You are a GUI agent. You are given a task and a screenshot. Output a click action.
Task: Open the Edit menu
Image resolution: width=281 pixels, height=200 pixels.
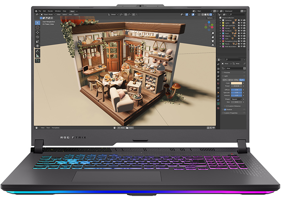click(44, 11)
